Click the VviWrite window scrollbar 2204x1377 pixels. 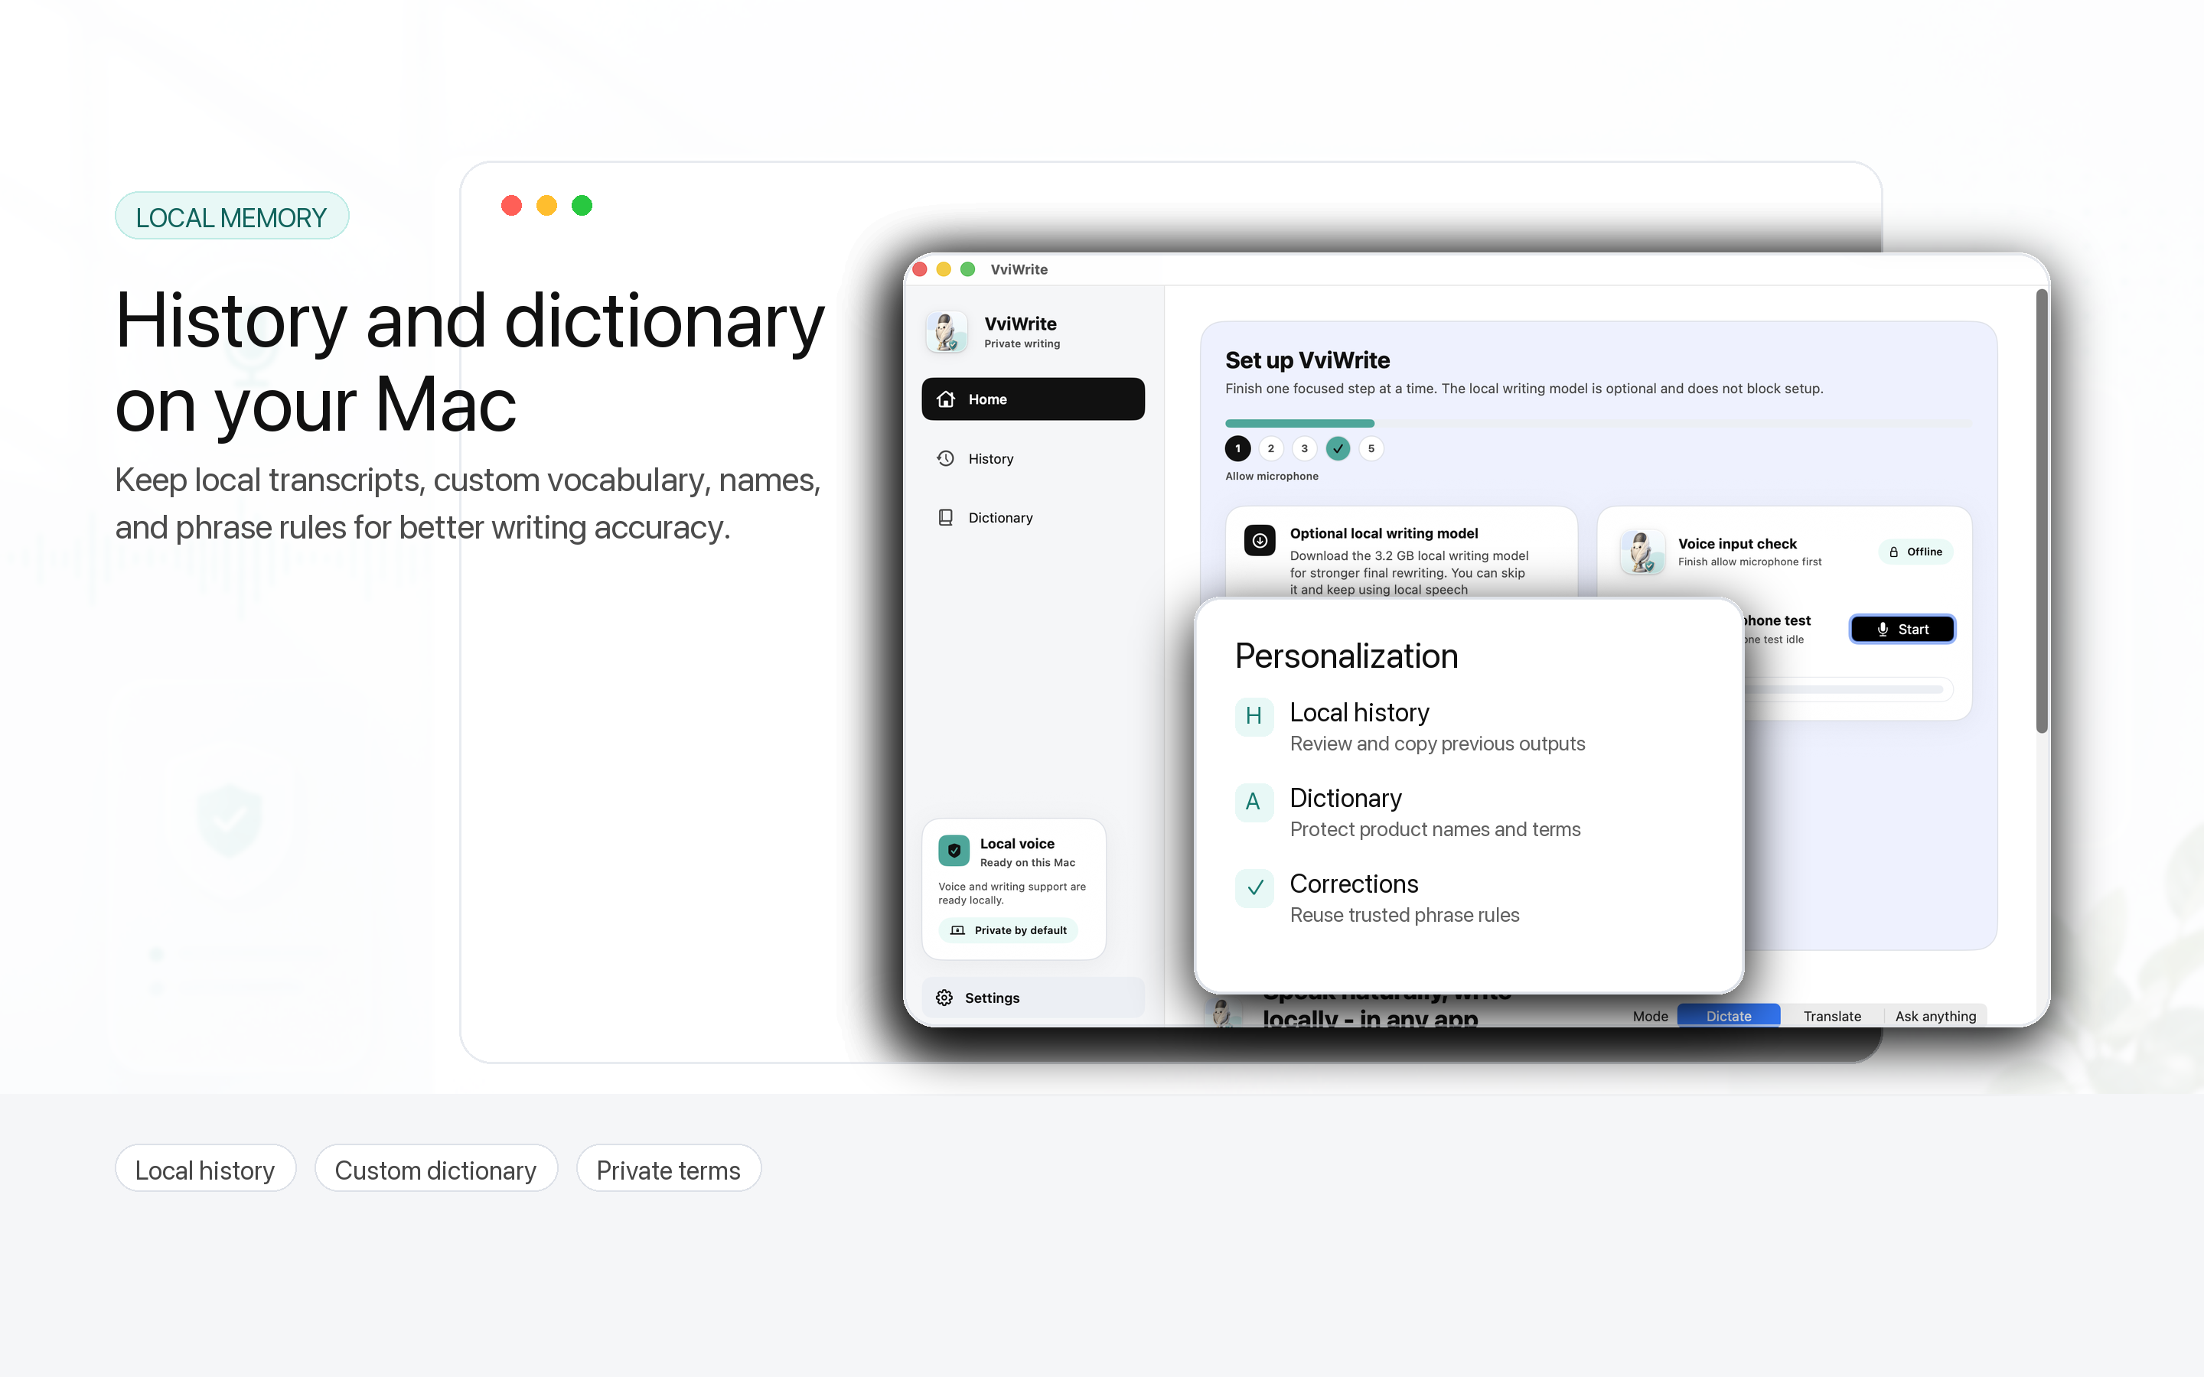click(x=2041, y=510)
